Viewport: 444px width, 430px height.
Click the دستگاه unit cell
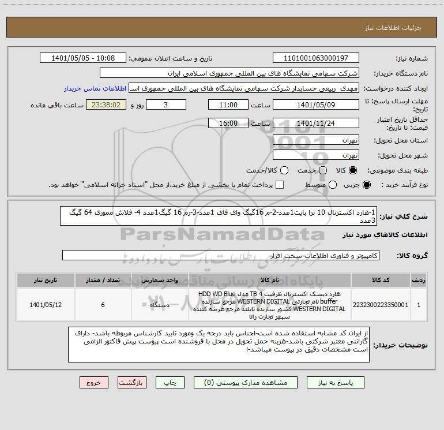[160, 305]
